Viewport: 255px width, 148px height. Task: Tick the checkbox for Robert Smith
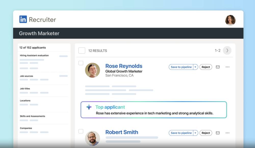[x=81, y=131]
